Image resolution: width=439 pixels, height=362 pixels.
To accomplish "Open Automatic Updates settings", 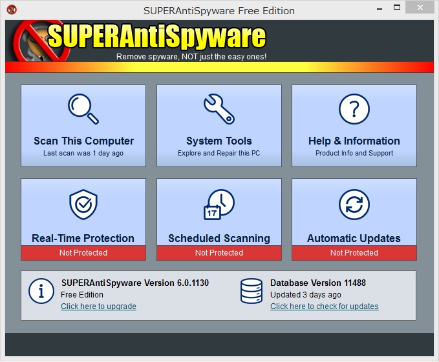I will [x=354, y=219].
